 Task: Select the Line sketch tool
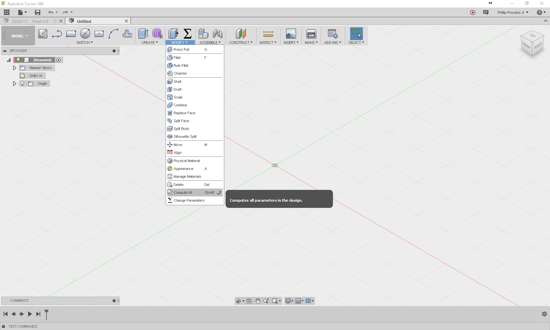(57, 34)
